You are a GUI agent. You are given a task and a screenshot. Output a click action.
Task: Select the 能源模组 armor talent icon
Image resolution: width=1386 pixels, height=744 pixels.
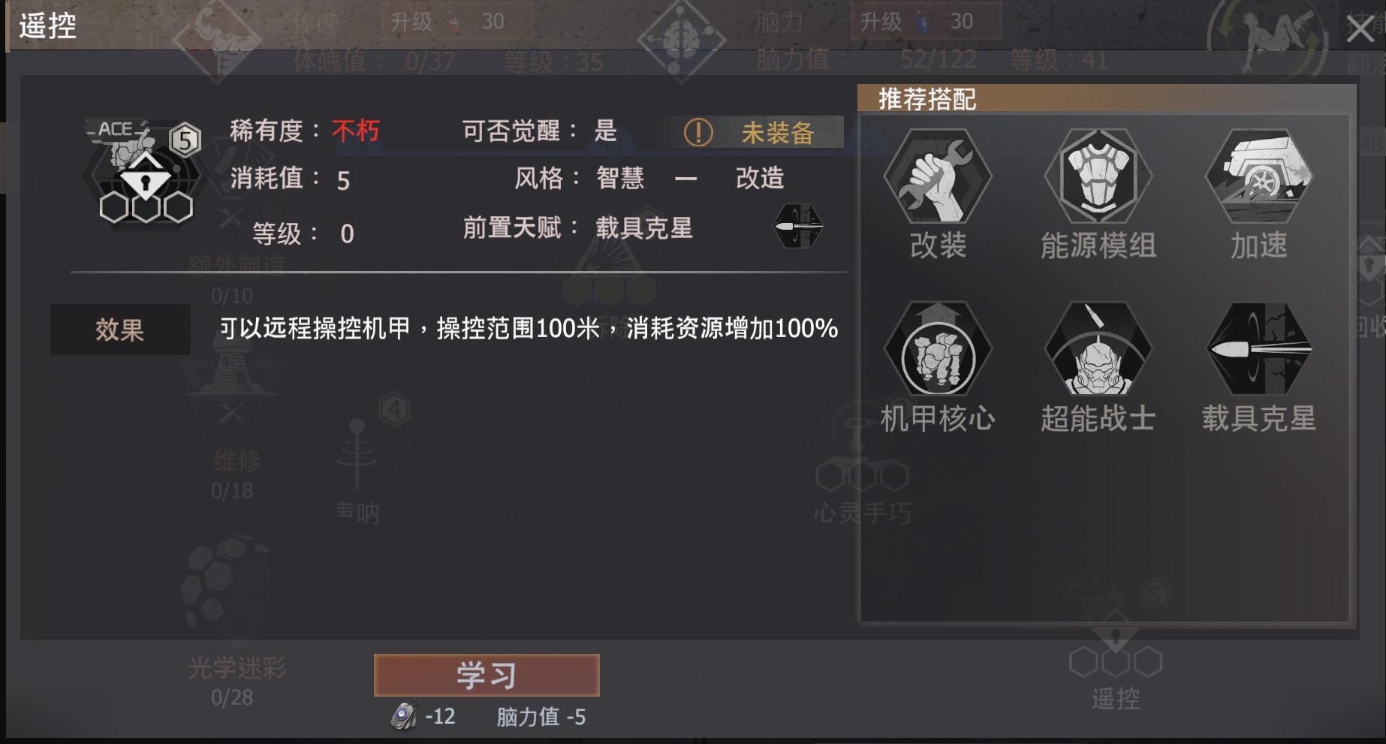[x=1098, y=176]
